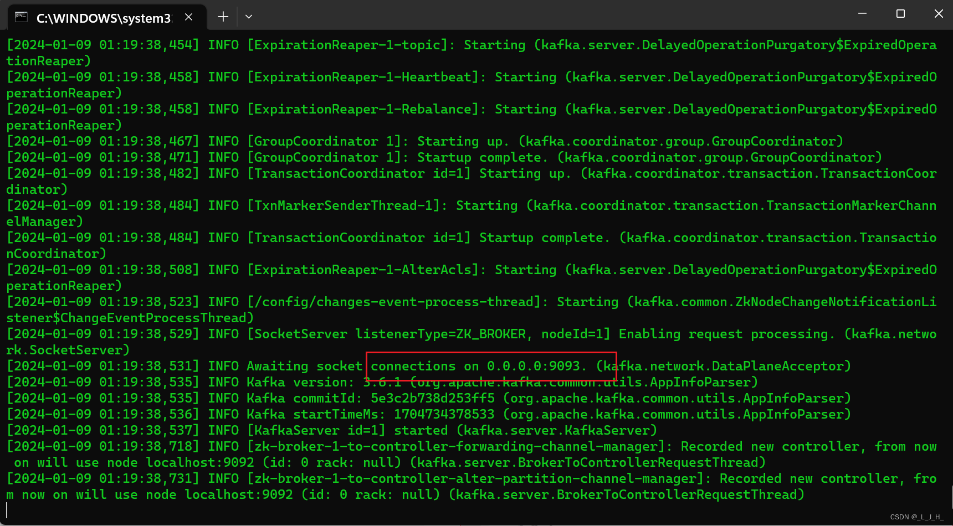Click the Kafka version 3.6.1 log line
Screen dimensions: 953x526
[332, 382]
